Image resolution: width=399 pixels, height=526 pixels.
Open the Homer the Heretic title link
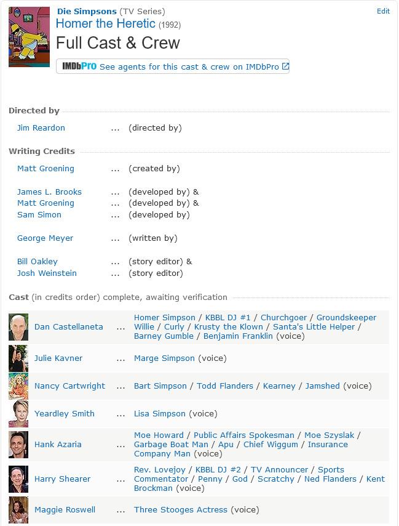point(106,23)
